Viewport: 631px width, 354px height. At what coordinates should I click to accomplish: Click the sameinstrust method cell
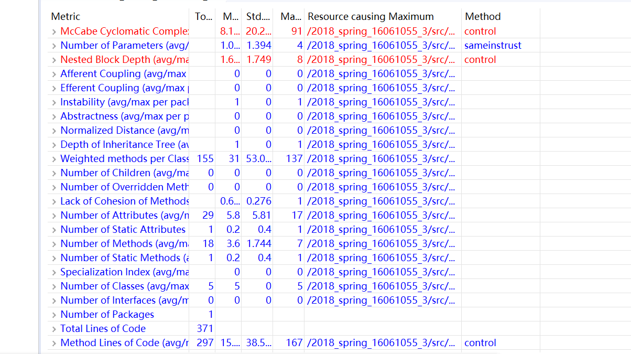coord(493,46)
